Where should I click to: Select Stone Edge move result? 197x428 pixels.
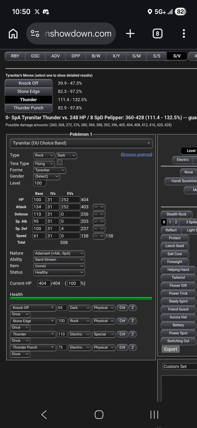click(x=28, y=91)
